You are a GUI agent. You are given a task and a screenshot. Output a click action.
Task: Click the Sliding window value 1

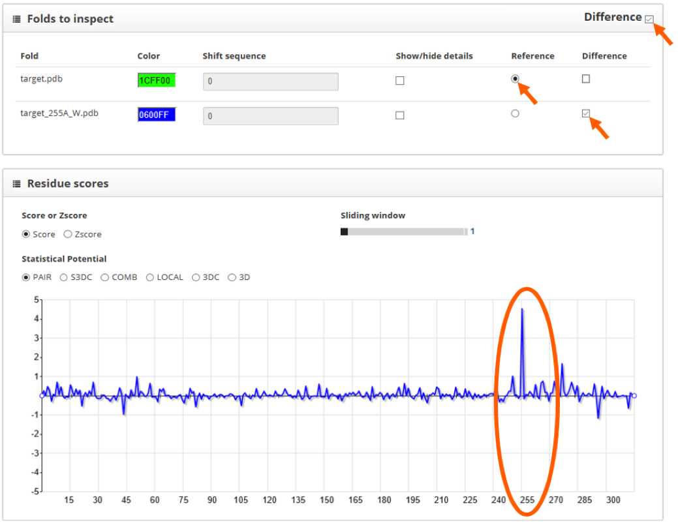472,232
